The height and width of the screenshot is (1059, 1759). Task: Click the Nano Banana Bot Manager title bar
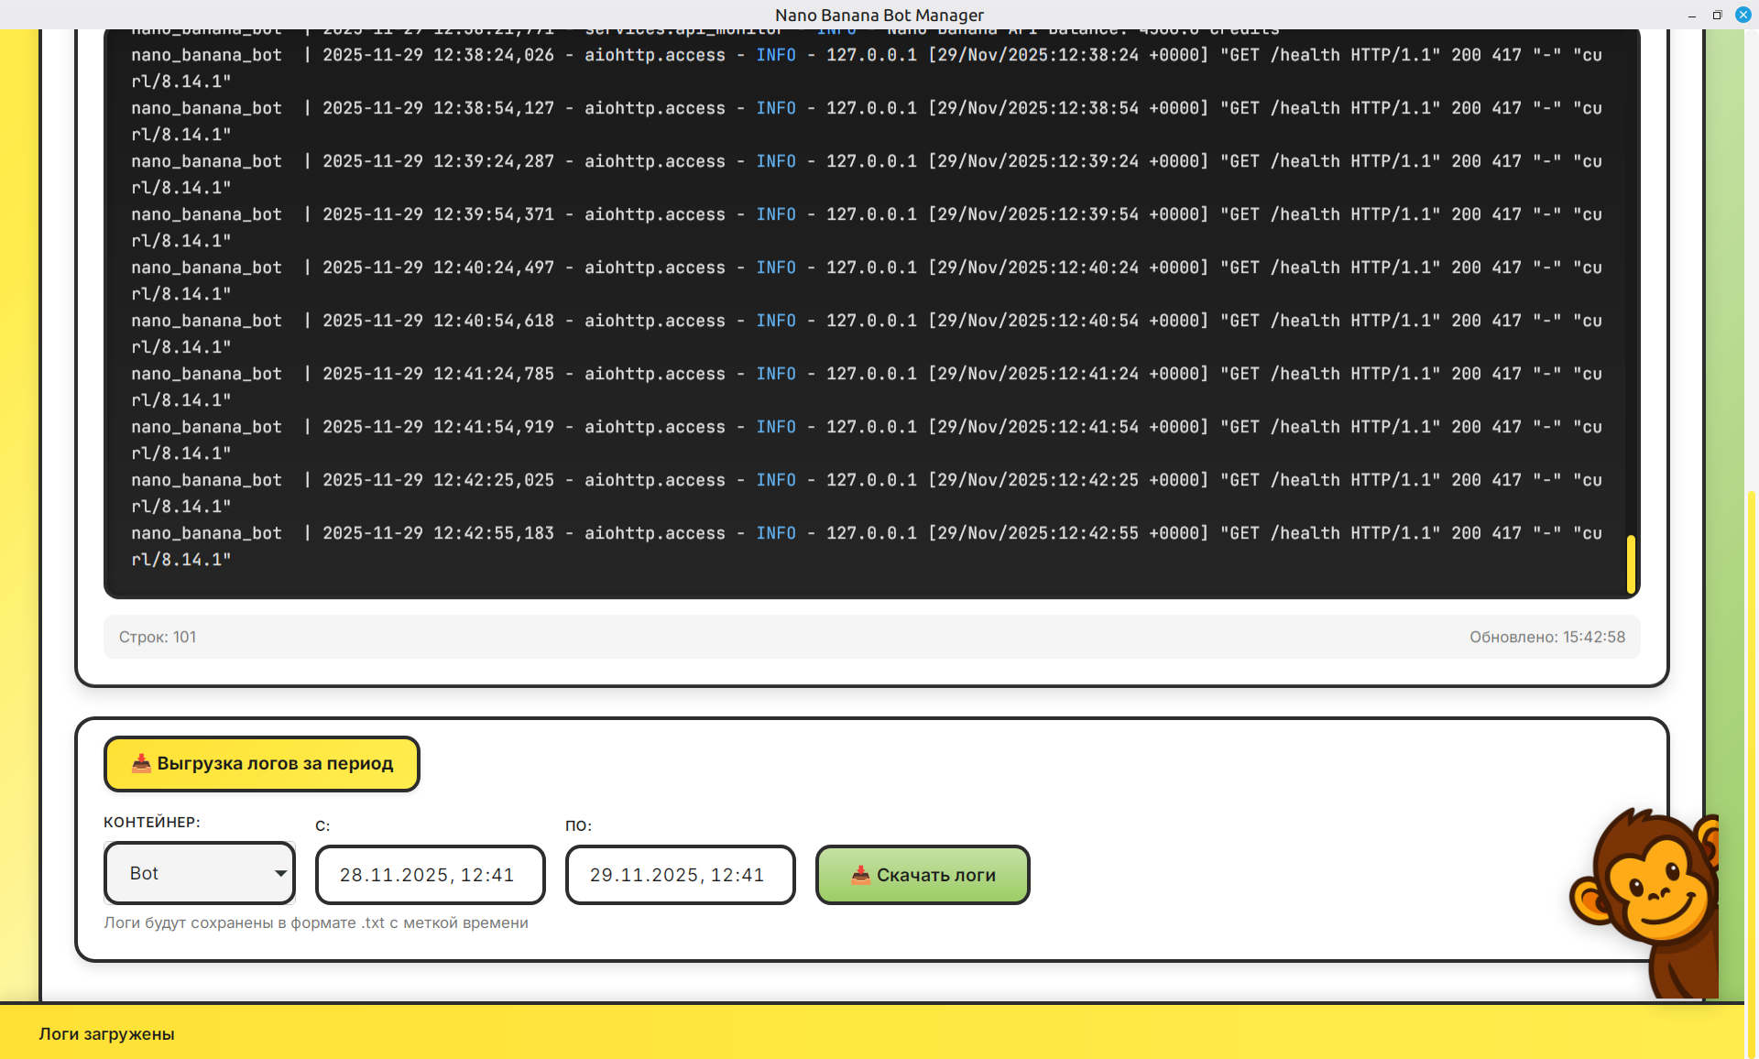click(x=879, y=15)
